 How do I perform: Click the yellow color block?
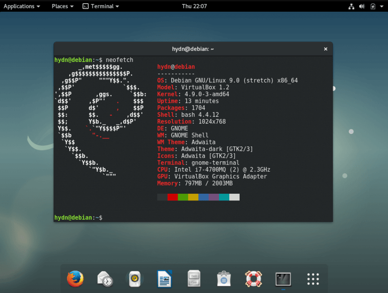(x=193, y=197)
